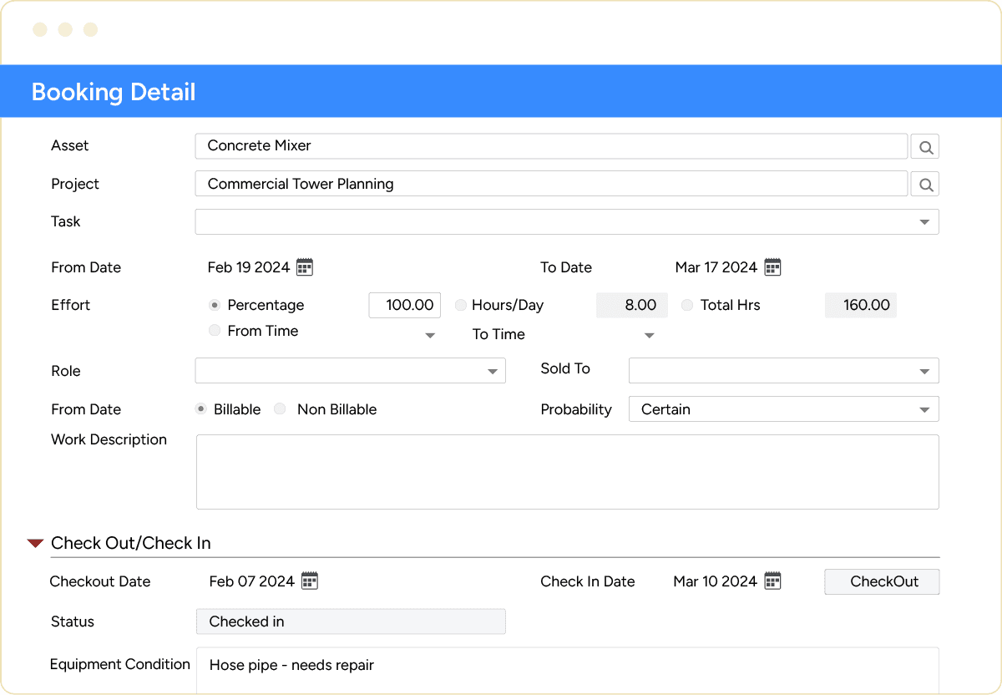Select the Hours/Day effort option
The image size is (1002, 695).
pyautogui.click(x=460, y=305)
